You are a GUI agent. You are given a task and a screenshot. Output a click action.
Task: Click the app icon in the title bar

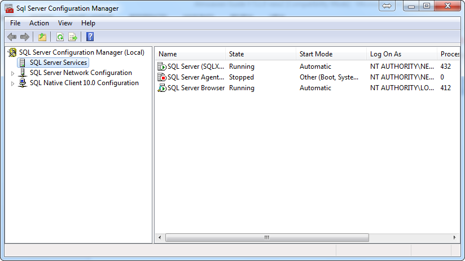(x=9, y=8)
